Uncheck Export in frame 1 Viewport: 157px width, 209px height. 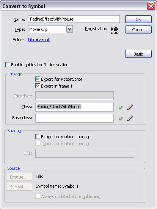point(38,86)
